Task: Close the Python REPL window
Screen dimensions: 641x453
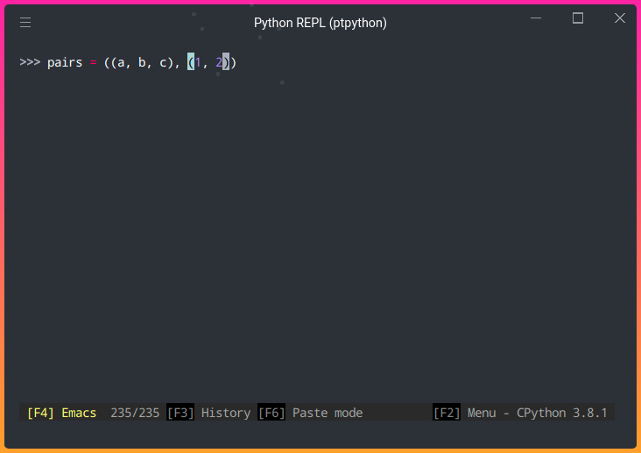Action: [x=620, y=18]
